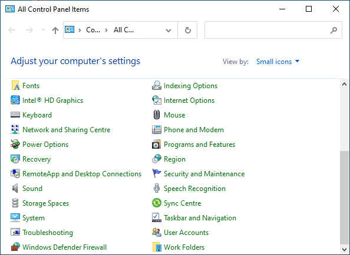Image resolution: width=350 pixels, height=255 pixels.
Task: Click the Phone and Modem icon
Action: pos(157,130)
